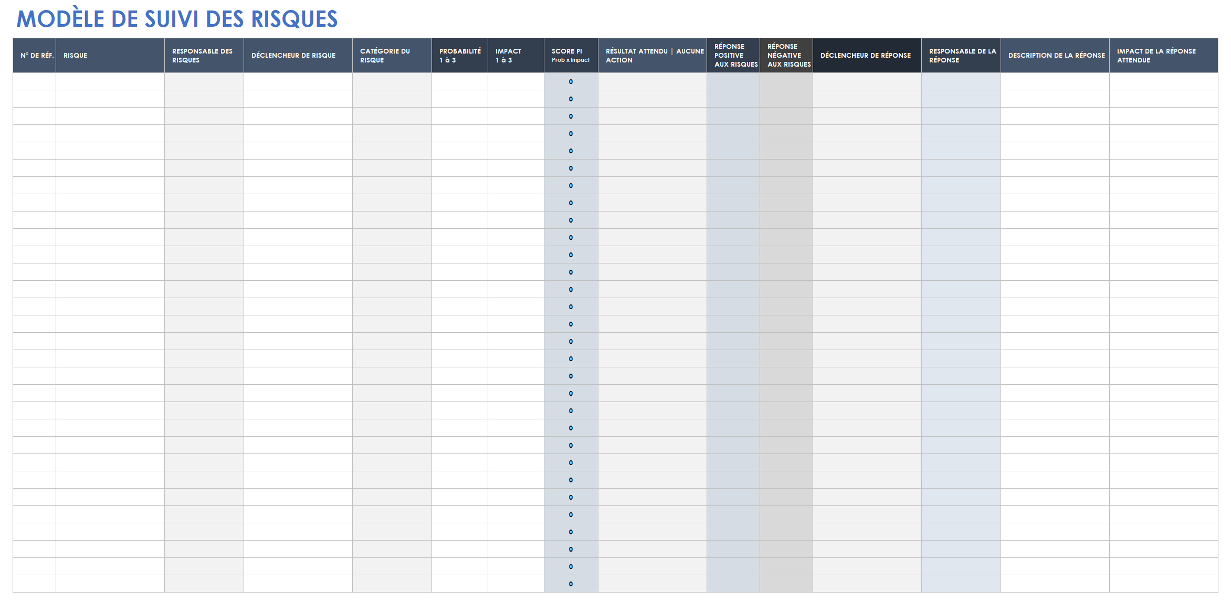
Task: Select the "RÉPONSE NÉGATIVE AUX RISQUES" header
Action: 786,55
